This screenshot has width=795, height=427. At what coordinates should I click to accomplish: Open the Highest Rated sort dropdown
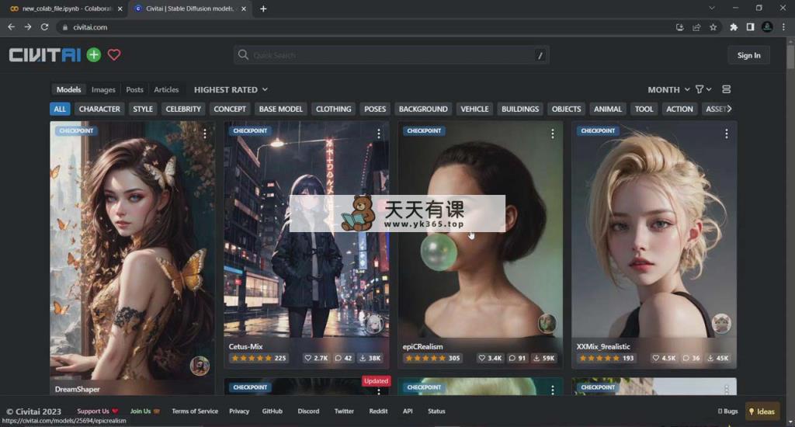[231, 90]
